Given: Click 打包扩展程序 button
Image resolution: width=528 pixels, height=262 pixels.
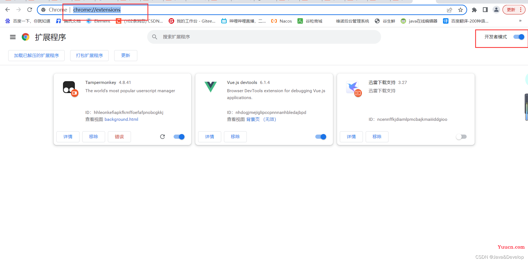Looking at the screenshot, I should click(89, 56).
